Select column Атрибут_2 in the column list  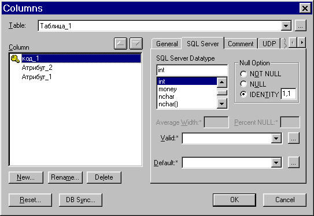(x=37, y=68)
